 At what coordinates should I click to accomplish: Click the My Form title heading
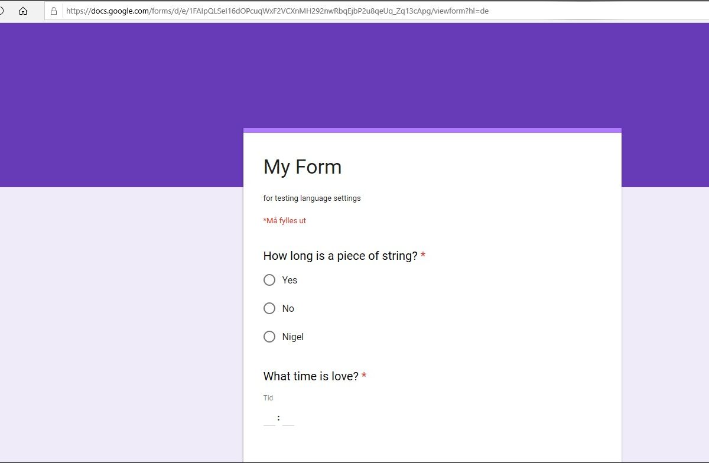click(x=303, y=167)
